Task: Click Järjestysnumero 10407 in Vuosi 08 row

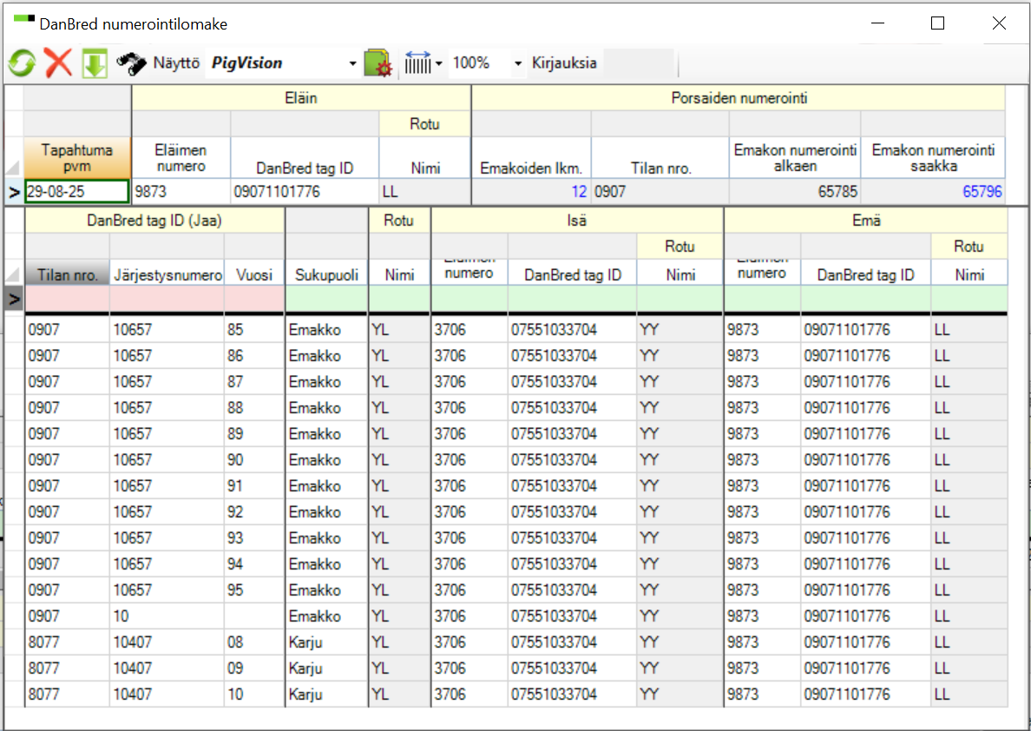Action: click(167, 642)
